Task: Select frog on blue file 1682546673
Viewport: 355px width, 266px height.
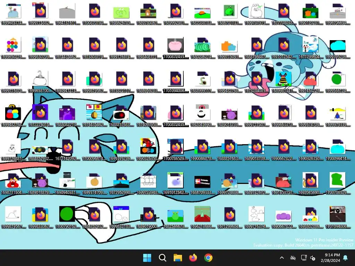Action: [x=176, y=218]
